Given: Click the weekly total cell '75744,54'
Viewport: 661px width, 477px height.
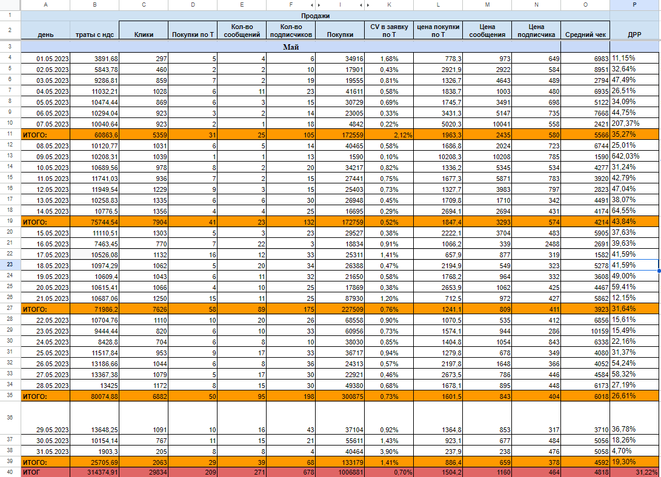Looking at the screenshot, I should point(95,222).
